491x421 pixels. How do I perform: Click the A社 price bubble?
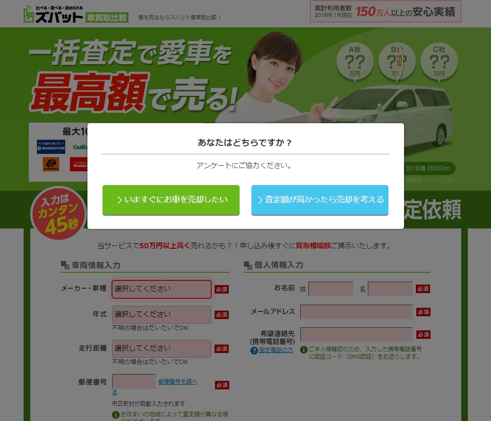tap(355, 62)
